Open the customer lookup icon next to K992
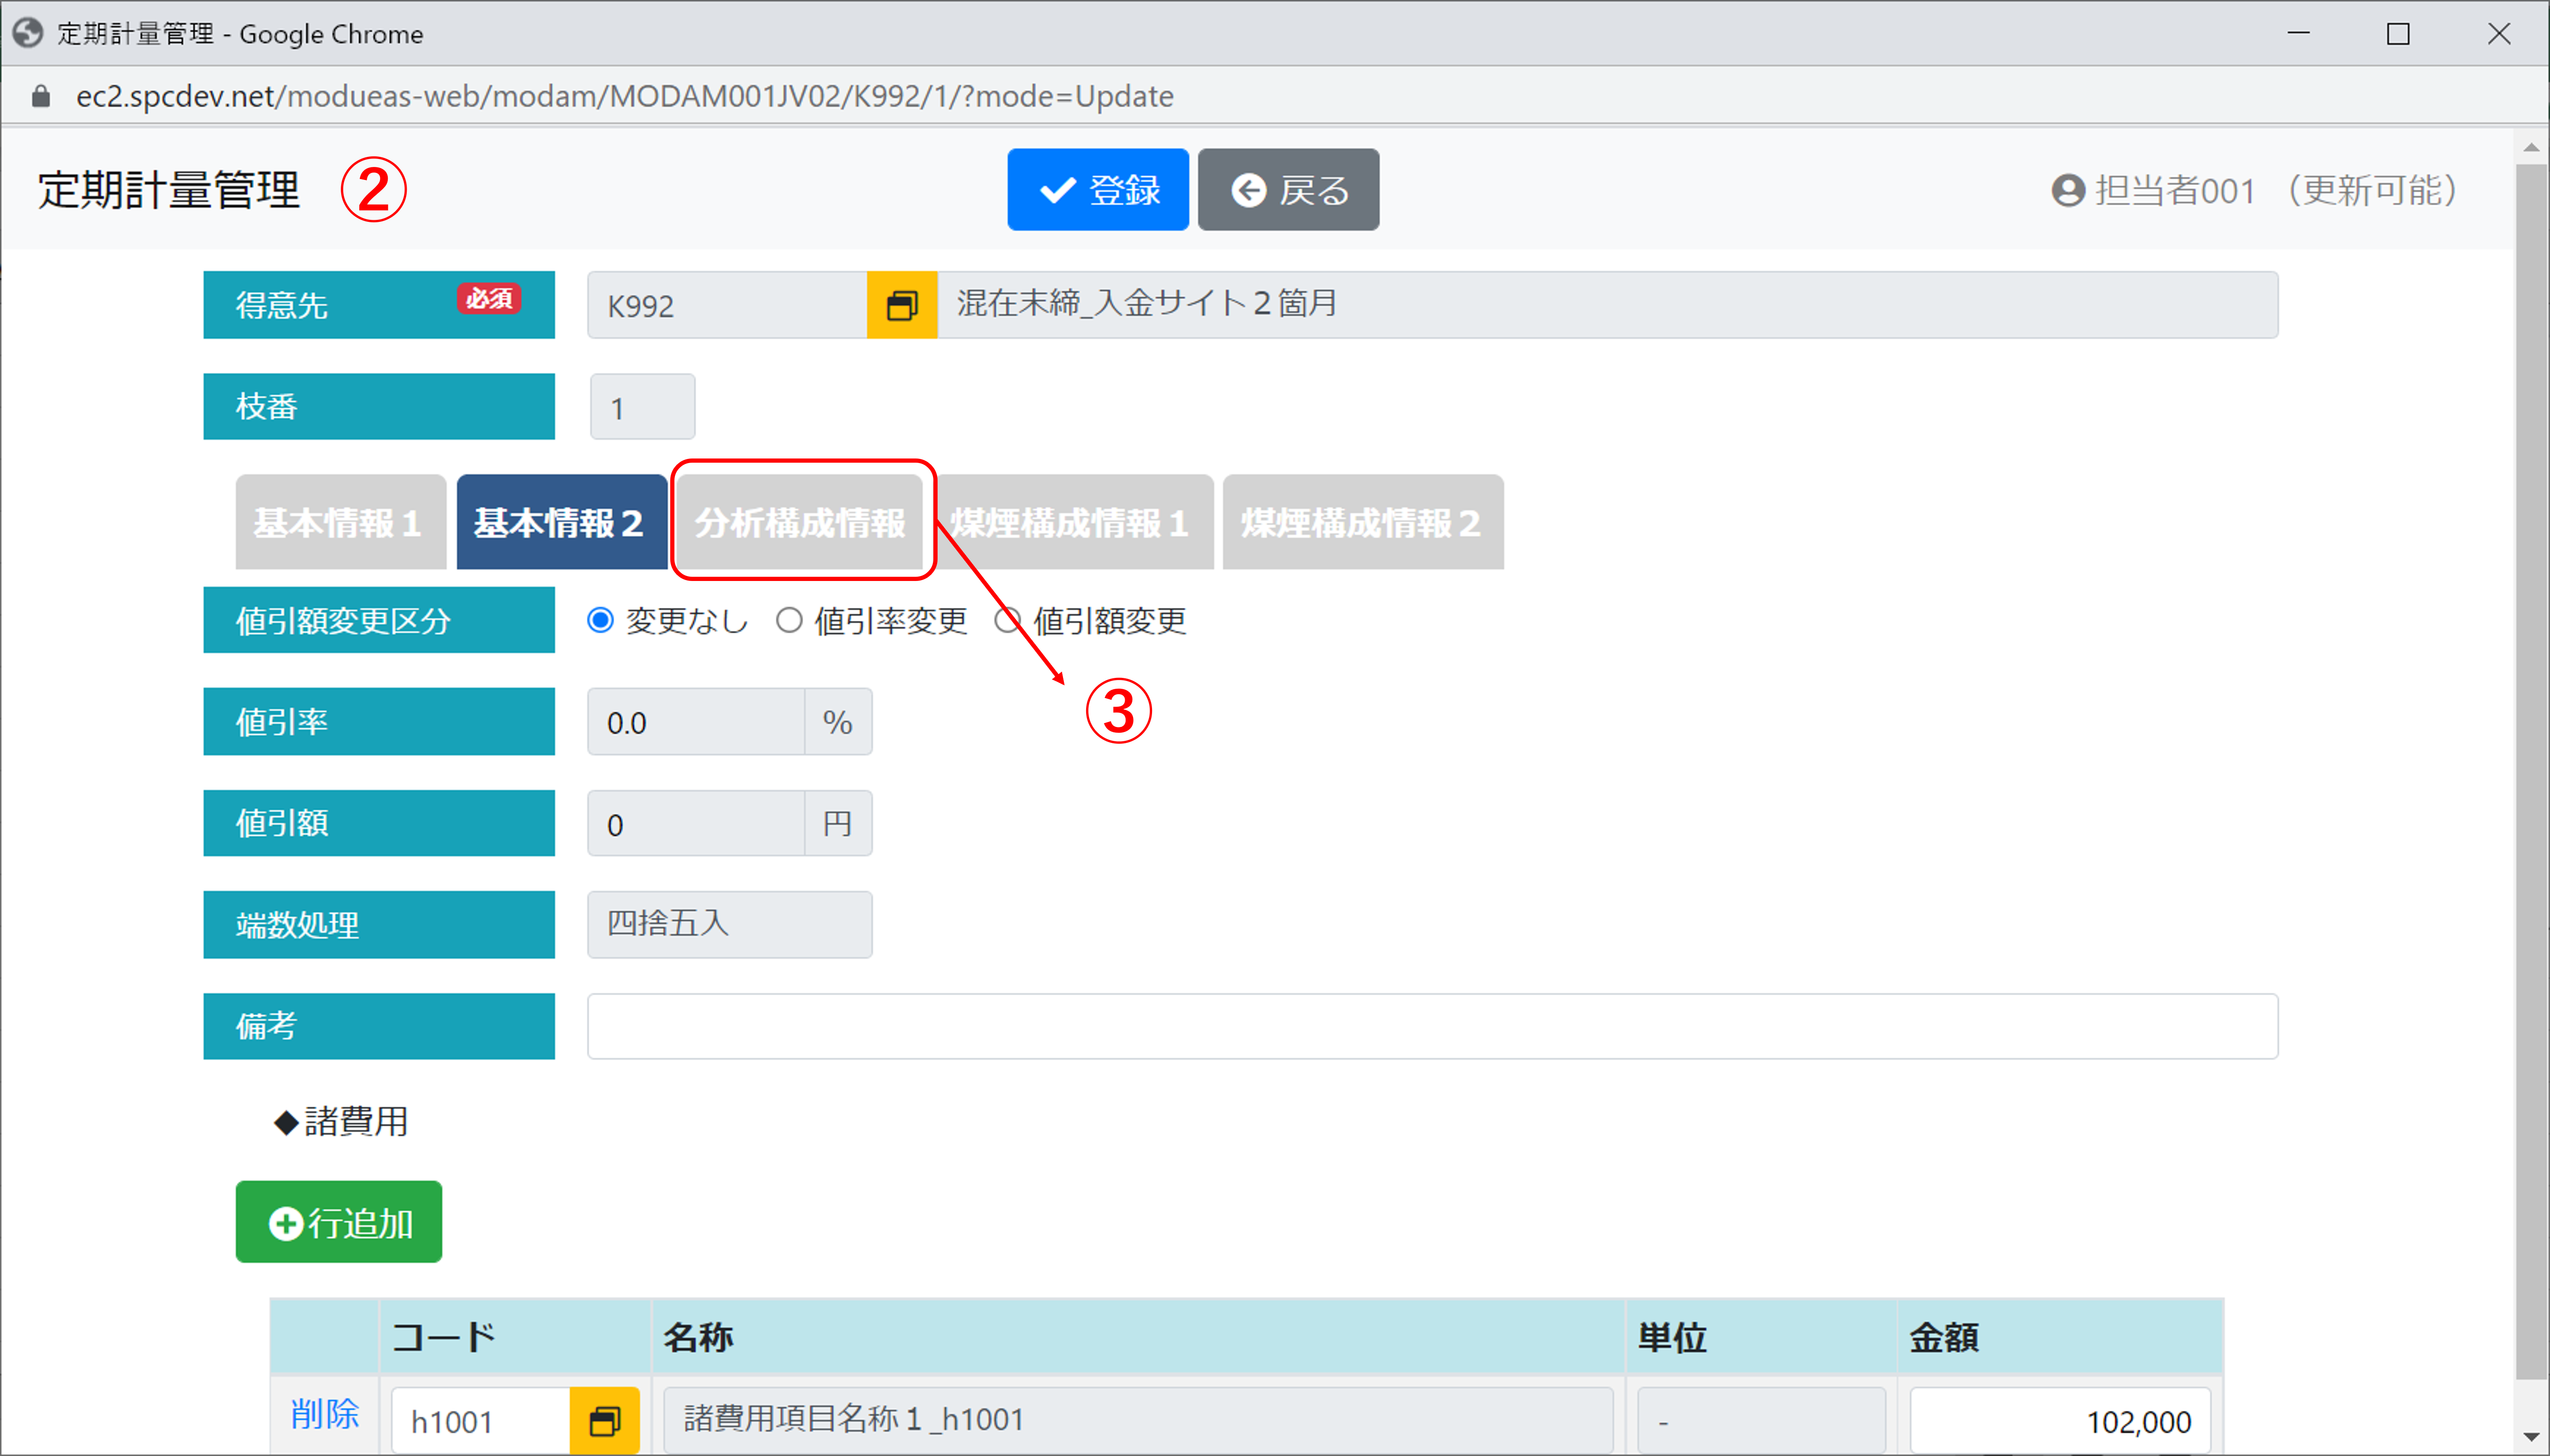Screen dimensions: 2550x1456 coord(901,305)
